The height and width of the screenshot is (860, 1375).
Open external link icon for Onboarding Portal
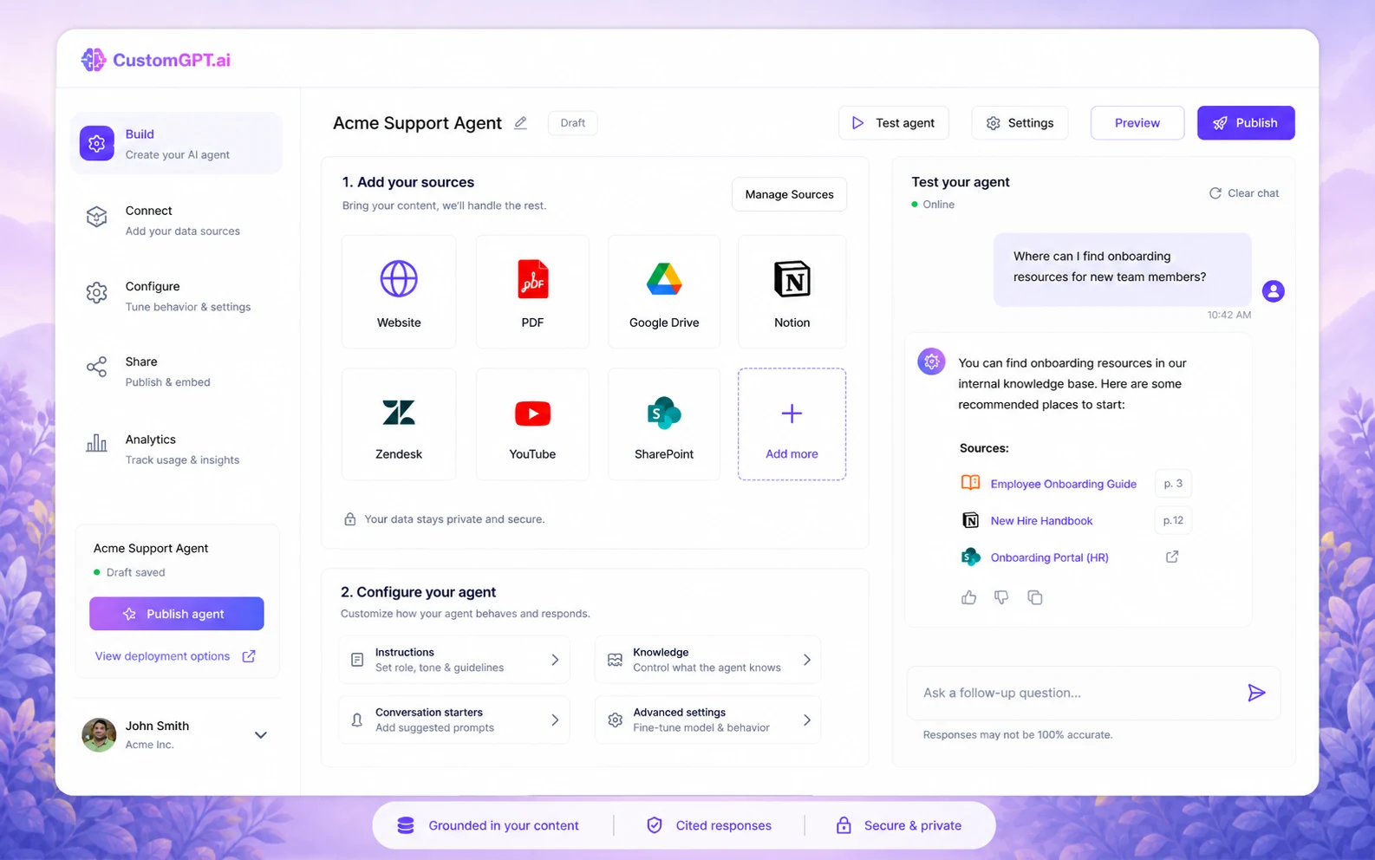(x=1172, y=557)
